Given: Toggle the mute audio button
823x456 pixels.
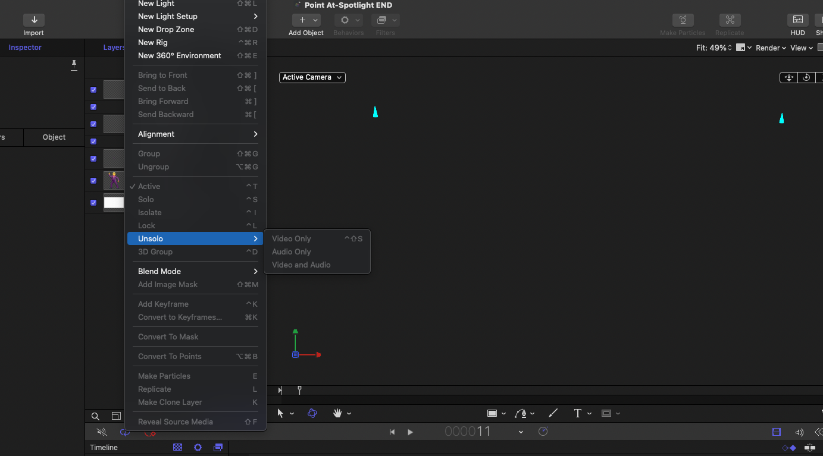Looking at the screenshot, I should pyautogui.click(x=102, y=432).
